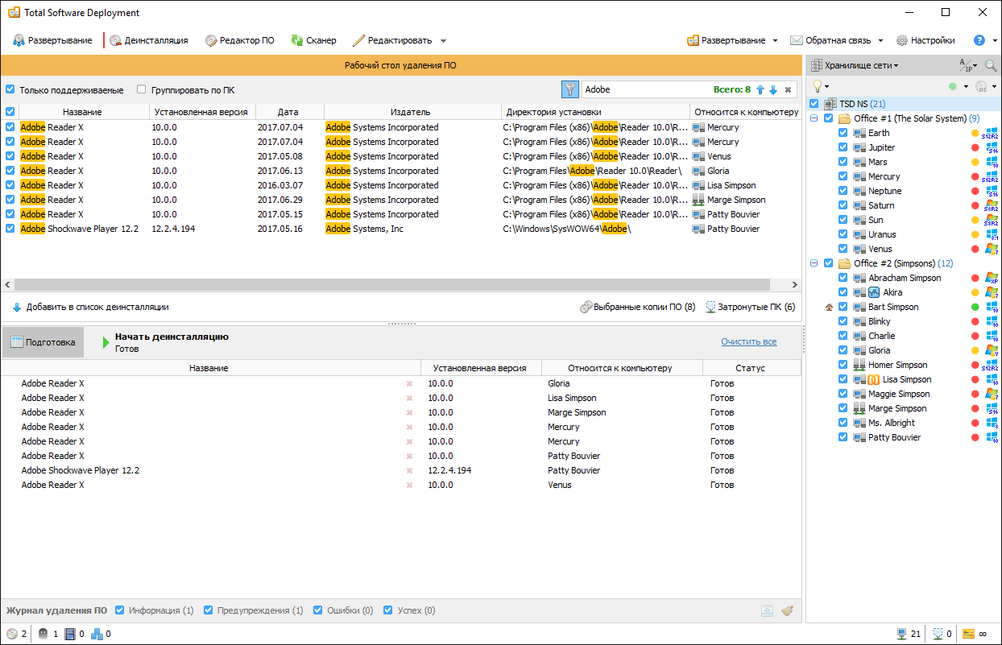The height and width of the screenshot is (645, 1002).
Task: Expand the Редактировать dropdown arrow
Action: point(443,41)
